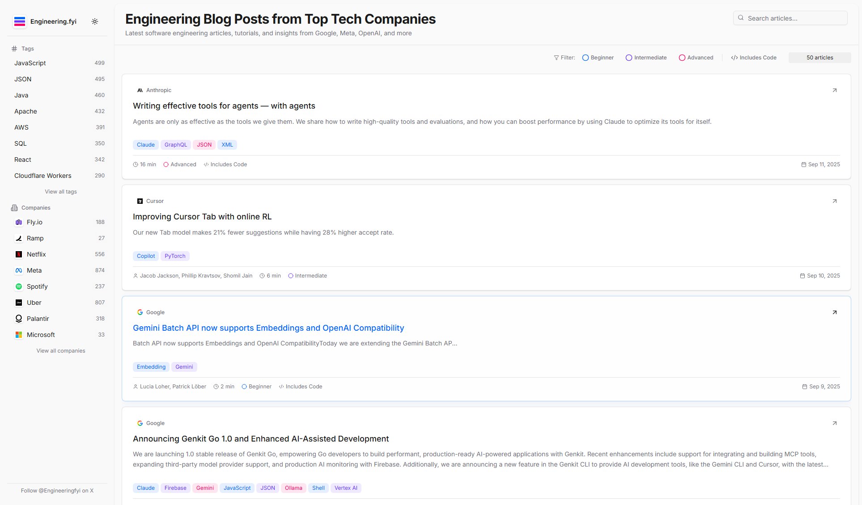Select the Apache tag in sidebar
The width and height of the screenshot is (862, 505).
pos(59,111)
